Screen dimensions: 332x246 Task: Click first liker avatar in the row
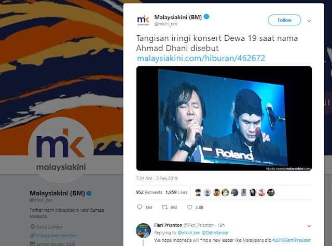tap(198, 192)
